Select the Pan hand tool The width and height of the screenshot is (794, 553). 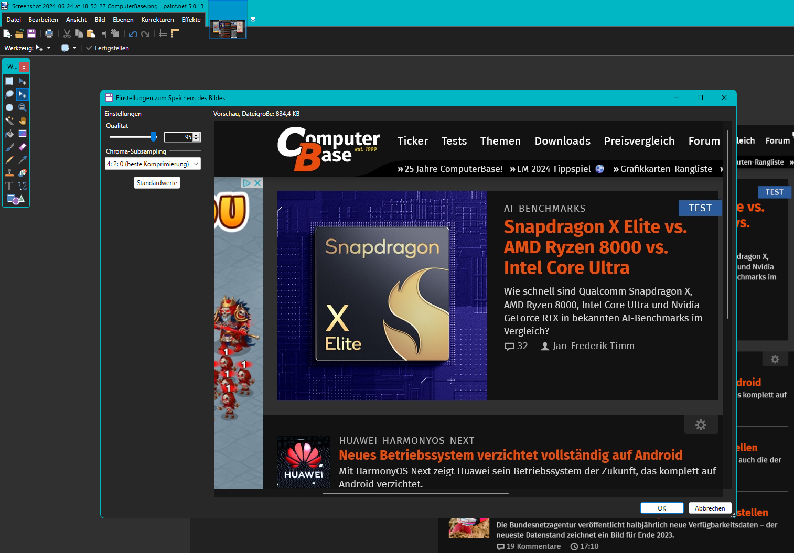[x=23, y=120]
